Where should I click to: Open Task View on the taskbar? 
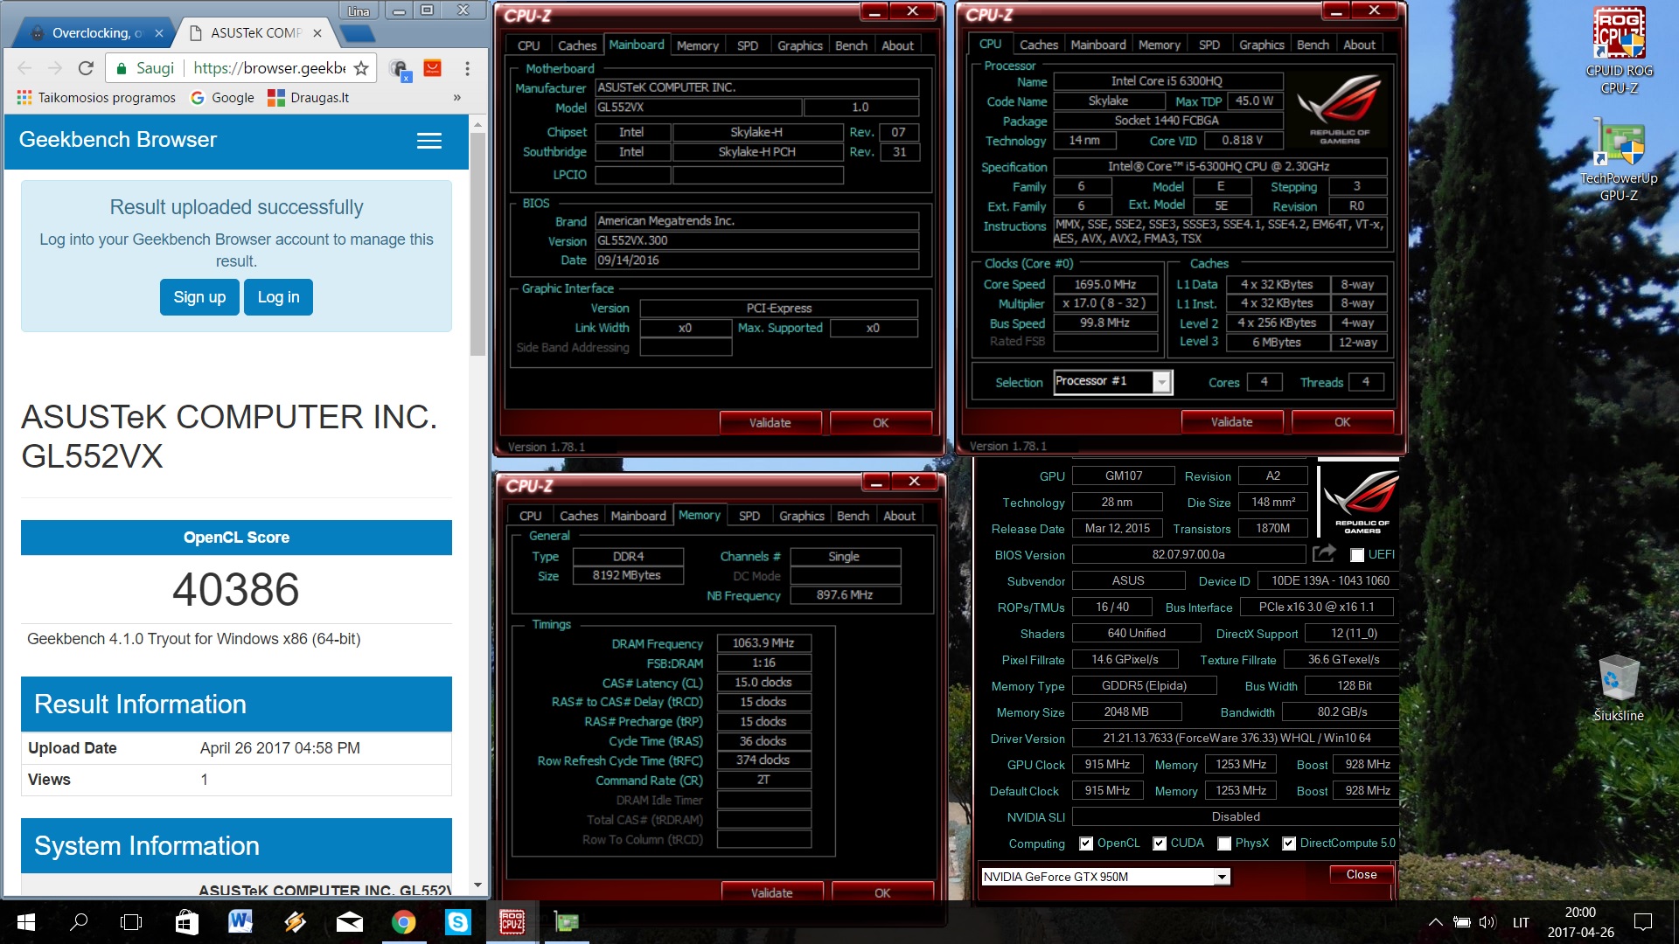click(131, 921)
